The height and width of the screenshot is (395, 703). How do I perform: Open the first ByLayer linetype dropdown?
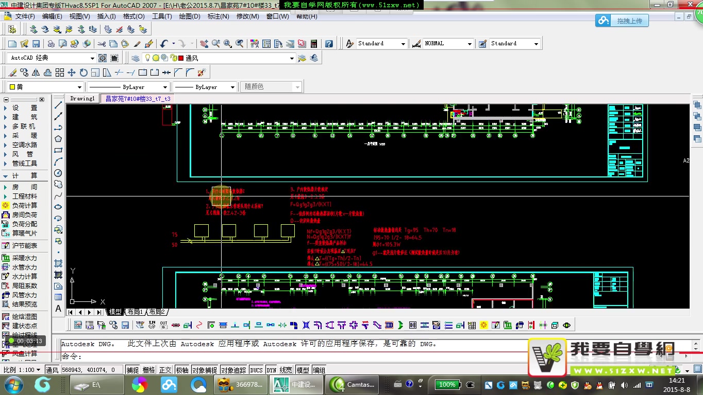click(165, 87)
